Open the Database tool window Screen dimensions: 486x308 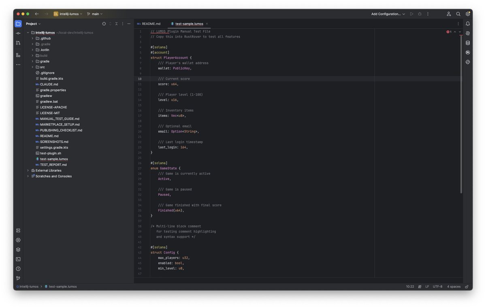tap(468, 43)
